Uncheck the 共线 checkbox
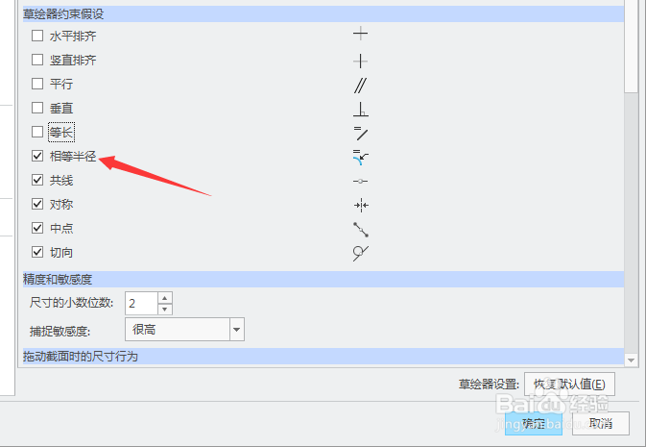646x447 pixels. tap(37, 180)
